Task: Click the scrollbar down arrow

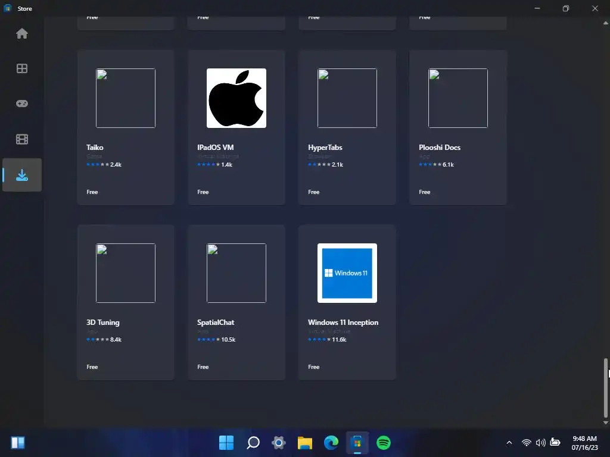Action: pos(606,422)
